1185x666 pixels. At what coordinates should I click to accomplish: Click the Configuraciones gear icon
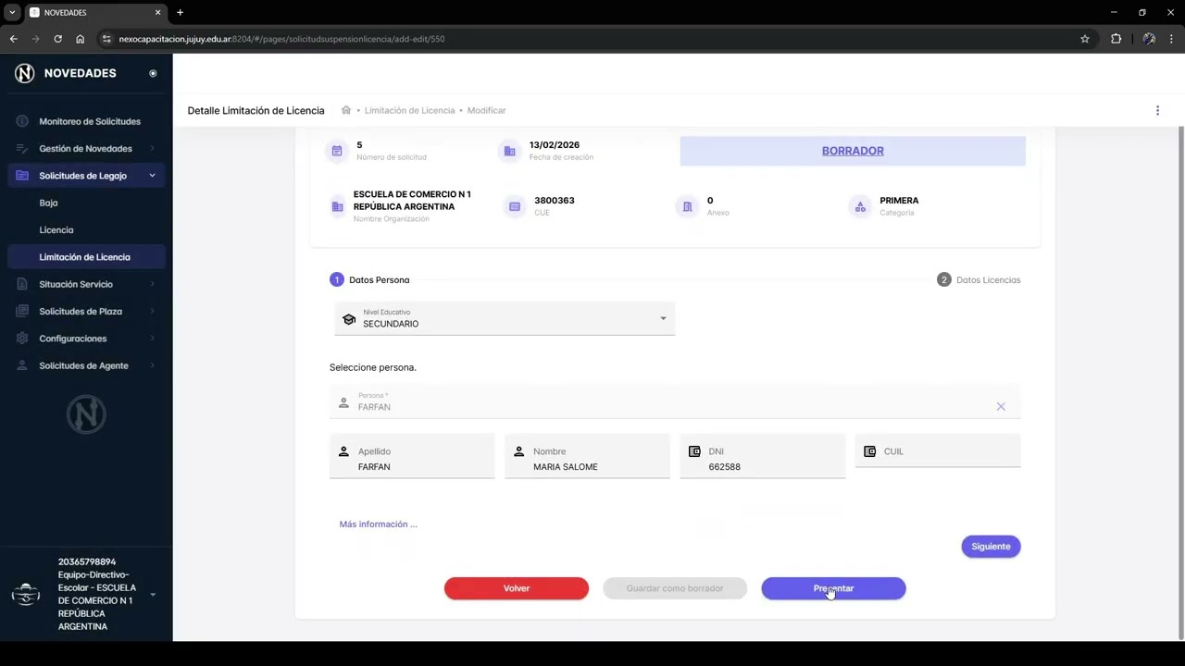[x=22, y=339]
